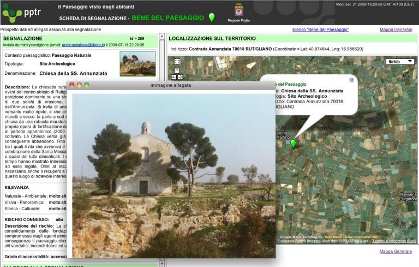
Task: Click the "Id = 289" label
Action: 137,39
